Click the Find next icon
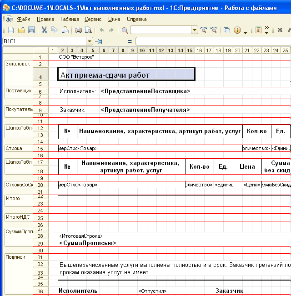Screen dimensions: 291x296 point(204,30)
